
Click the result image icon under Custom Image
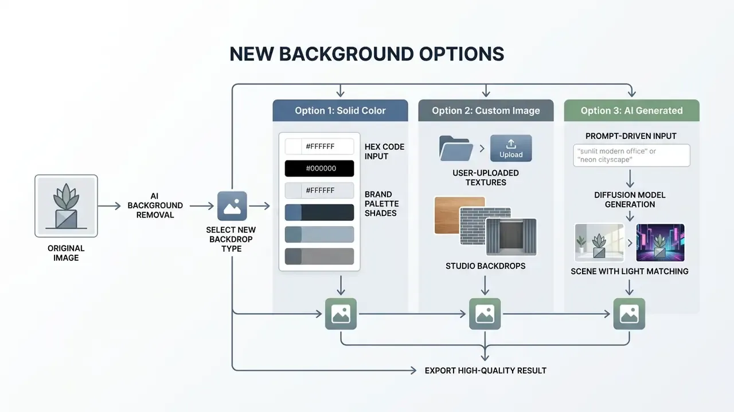485,314
